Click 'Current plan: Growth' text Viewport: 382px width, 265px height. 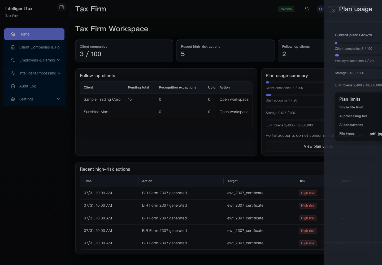coord(353,35)
